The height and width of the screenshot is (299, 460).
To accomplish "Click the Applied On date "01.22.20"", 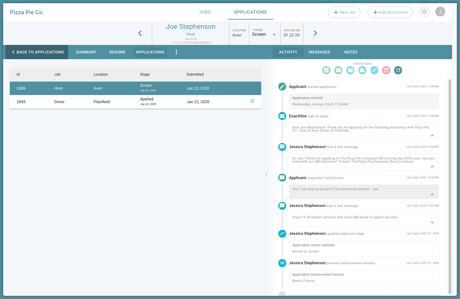I will [292, 35].
